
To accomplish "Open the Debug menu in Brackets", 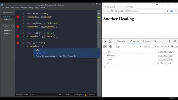I will tap(31, 7).
